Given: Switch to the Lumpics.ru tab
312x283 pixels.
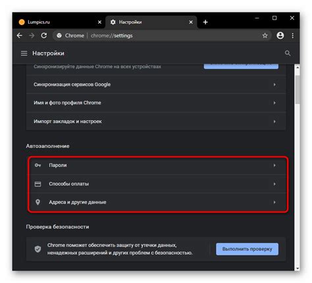Looking at the screenshot, I should 59,22.
